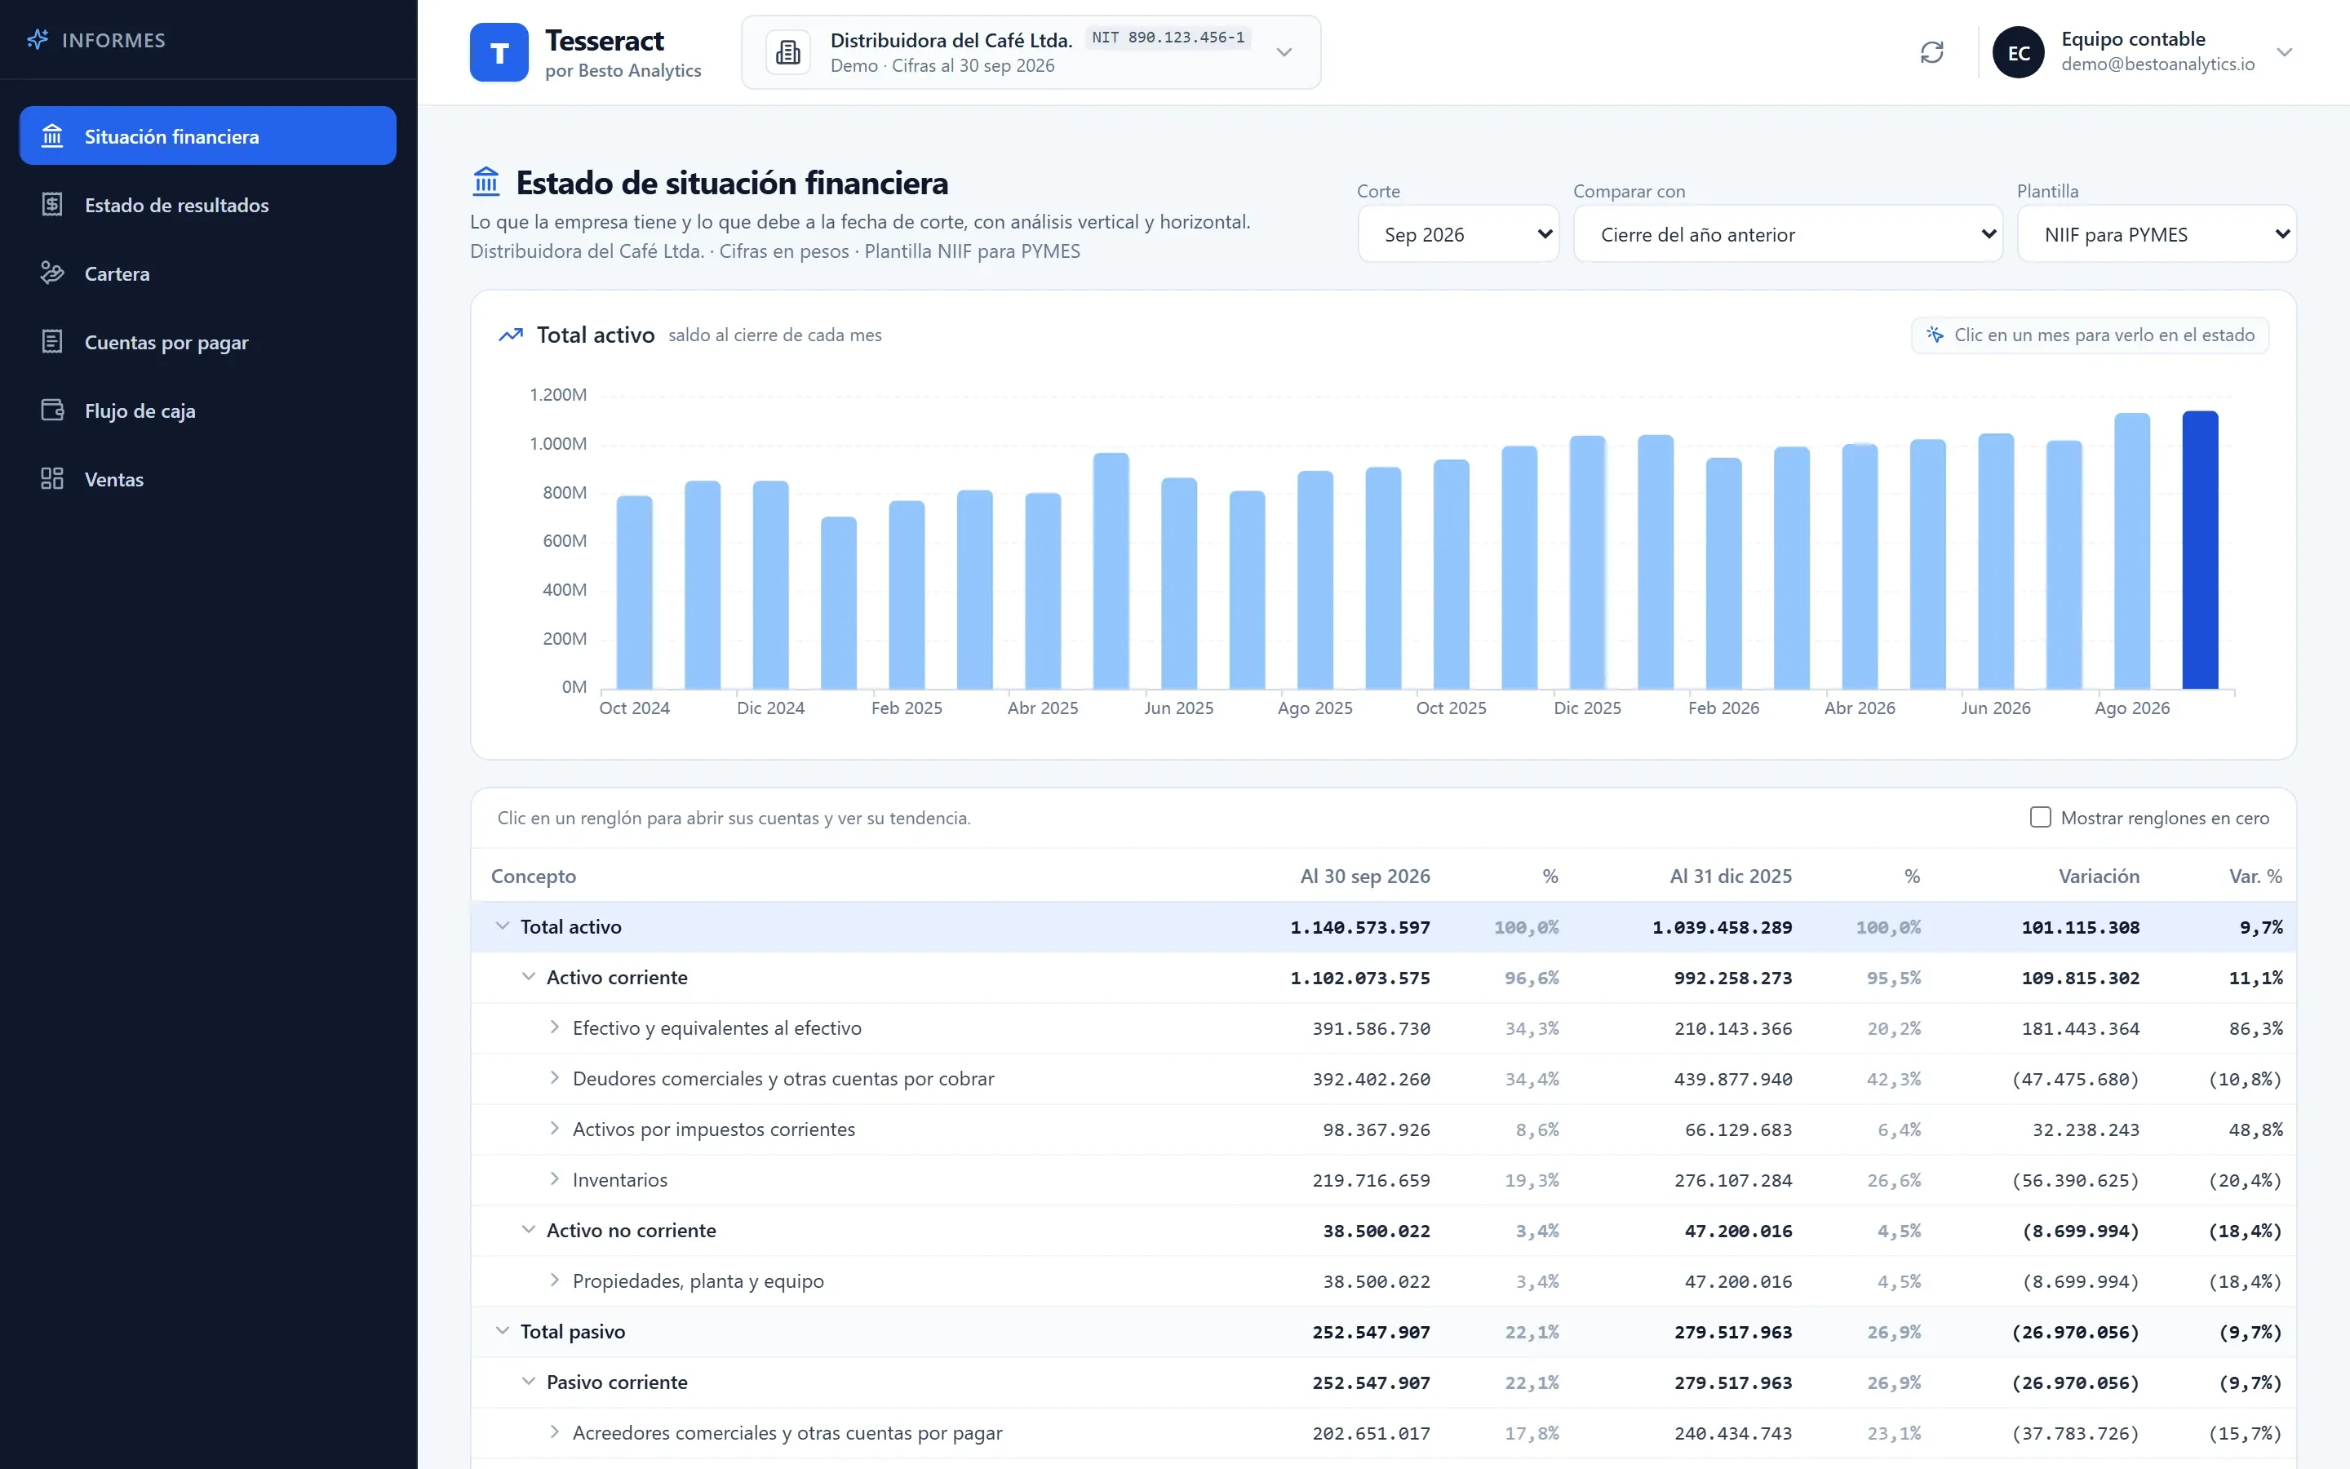Collapse the Pasivo corriente row
The width and height of the screenshot is (2350, 1469).
point(528,1382)
